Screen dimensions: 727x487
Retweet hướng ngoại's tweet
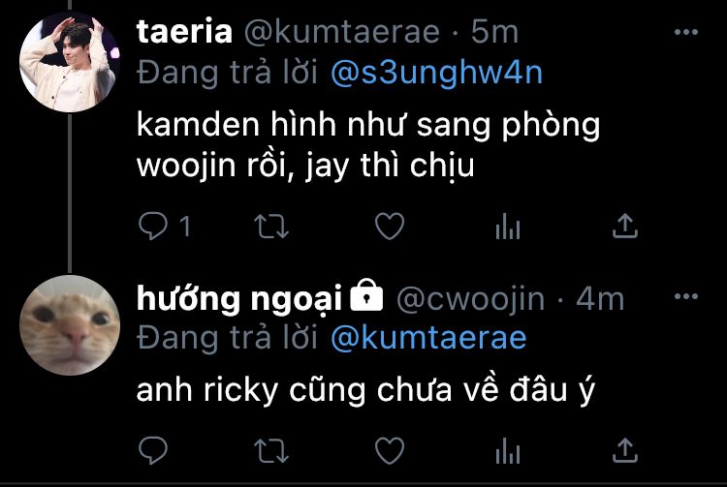271,450
